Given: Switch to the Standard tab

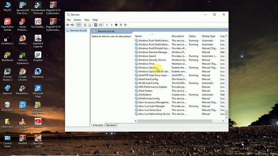Looking at the screenshot, I should (111, 125).
